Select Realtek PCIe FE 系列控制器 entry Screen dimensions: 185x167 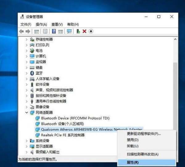(x=63, y=135)
